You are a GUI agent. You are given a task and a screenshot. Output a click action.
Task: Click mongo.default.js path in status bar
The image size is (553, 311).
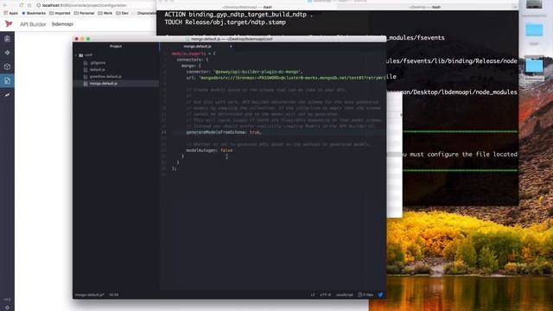point(89,295)
